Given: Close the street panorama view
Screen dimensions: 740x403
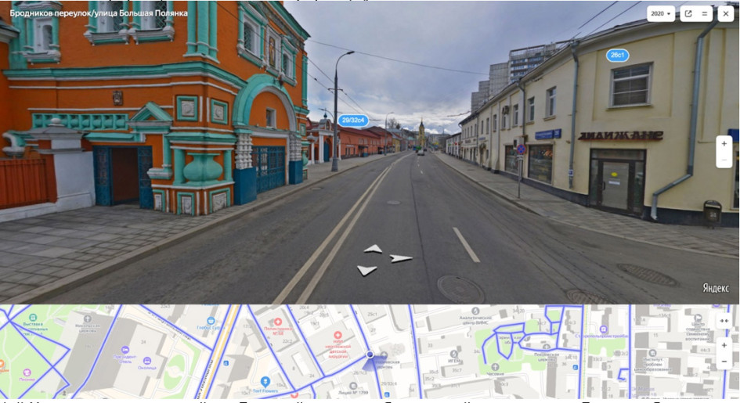Looking at the screenshot, I should tap(725, 13).
